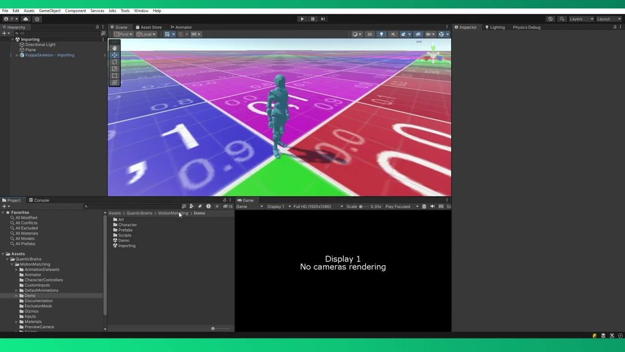Open scene options for Importing scene
The height and width of the screenshot is (352, 625).
coord(103,39)
